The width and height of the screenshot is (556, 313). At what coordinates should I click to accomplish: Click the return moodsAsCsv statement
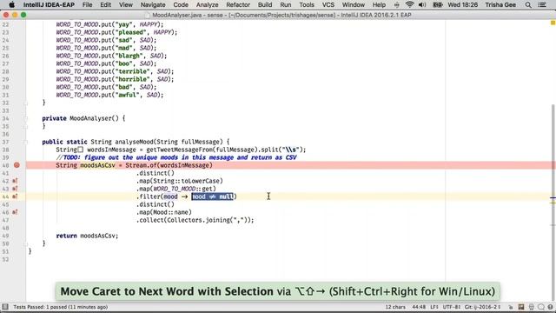coord(87,236)
